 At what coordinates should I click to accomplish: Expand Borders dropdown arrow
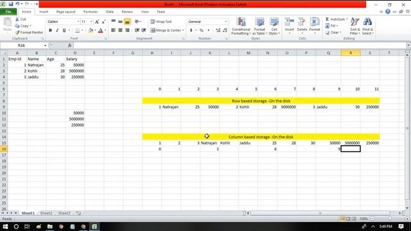(82, 30)
